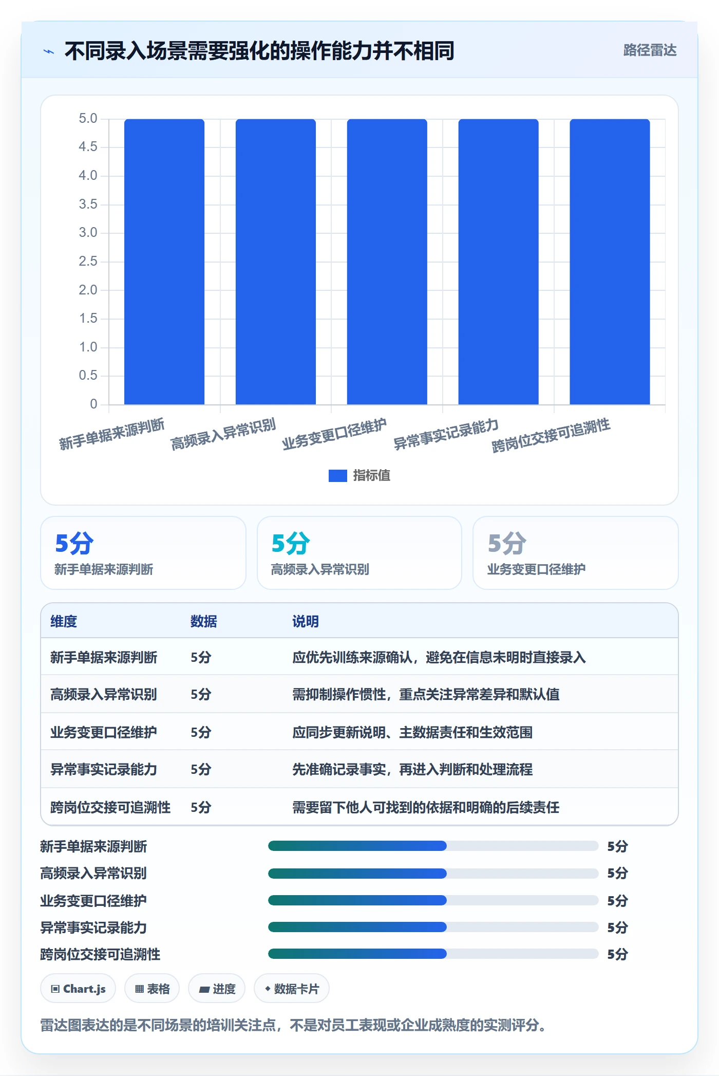Open the 5分 新手单据来源判断 data card
Image resolution: width=719 pixels, height=1076 pixels.
(x=143, y=553)
